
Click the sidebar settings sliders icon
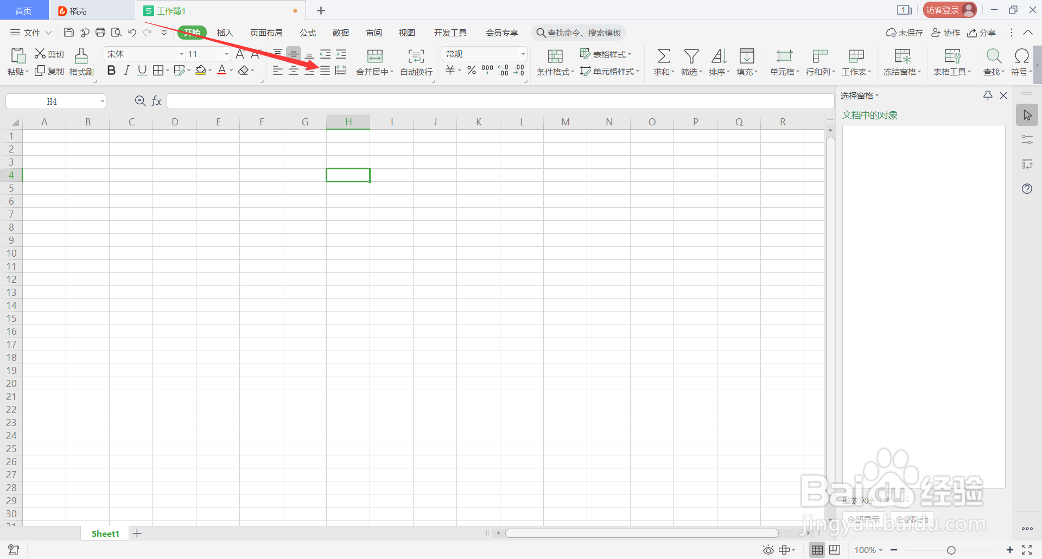(x=1027, y=139)
